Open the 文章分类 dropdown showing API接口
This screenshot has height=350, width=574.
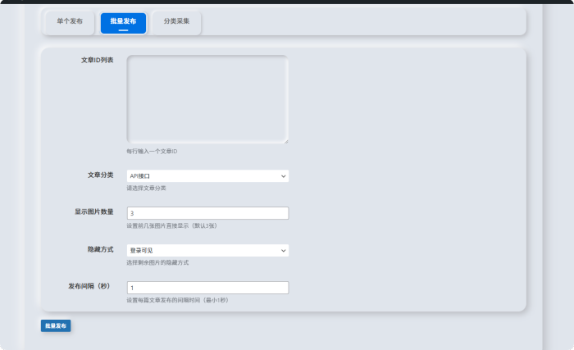click(x=207, y=176)
